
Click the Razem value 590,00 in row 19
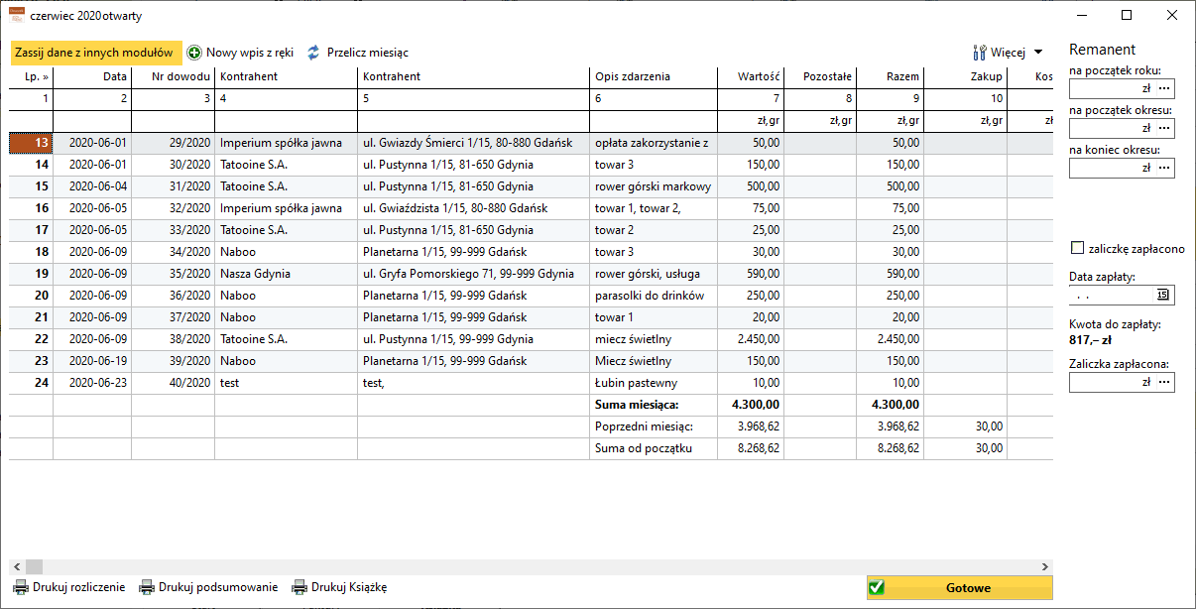pyautogui.click(x=890, y=274)
